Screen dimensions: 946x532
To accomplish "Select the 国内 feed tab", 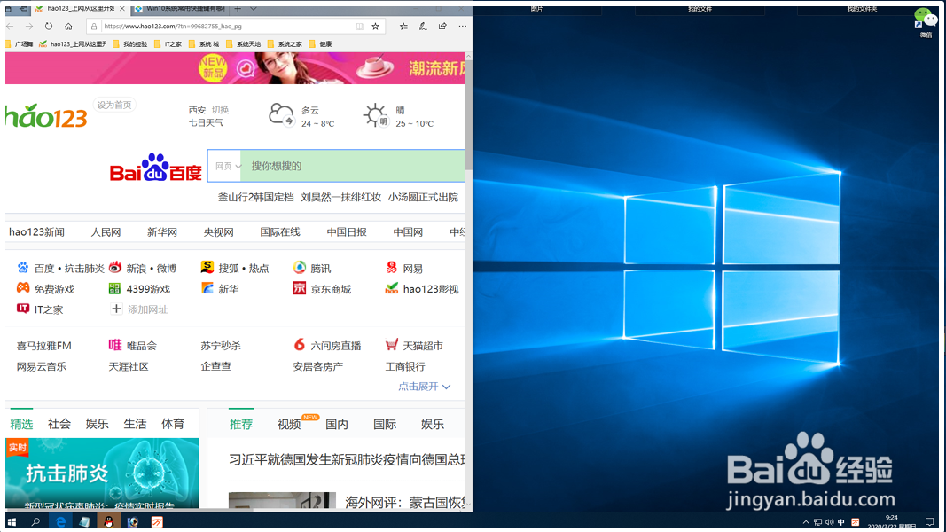I will coord(337,425).
